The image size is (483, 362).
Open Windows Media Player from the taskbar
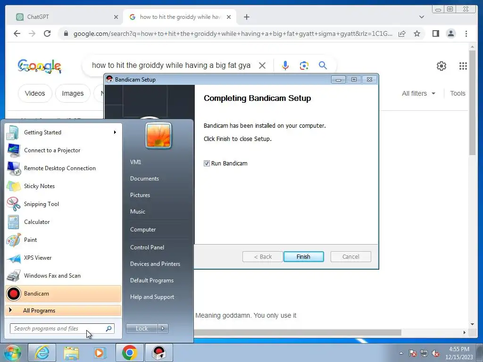[x=100, y=353]
